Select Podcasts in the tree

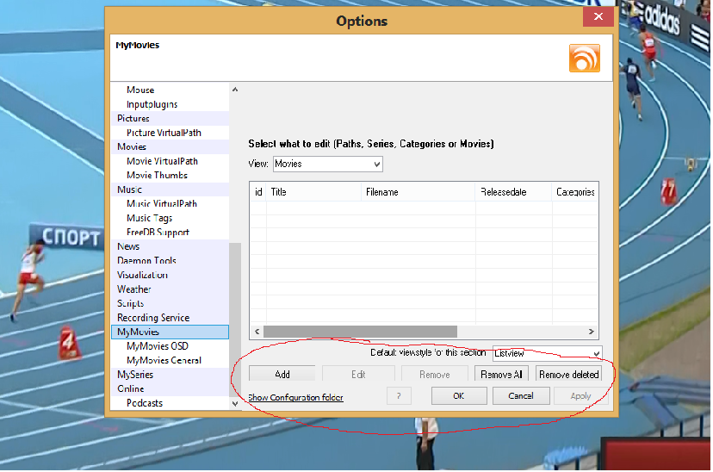(x=144, y=403)
